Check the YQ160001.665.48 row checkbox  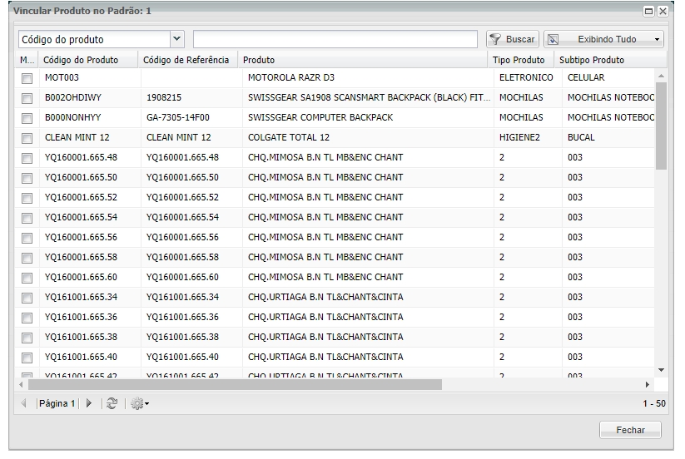click(x=27, y=158)
